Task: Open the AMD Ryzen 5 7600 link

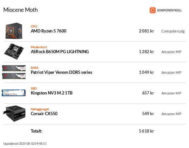Action: point(48,31)
